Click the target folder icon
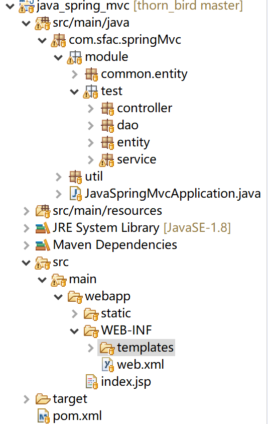 43,399
